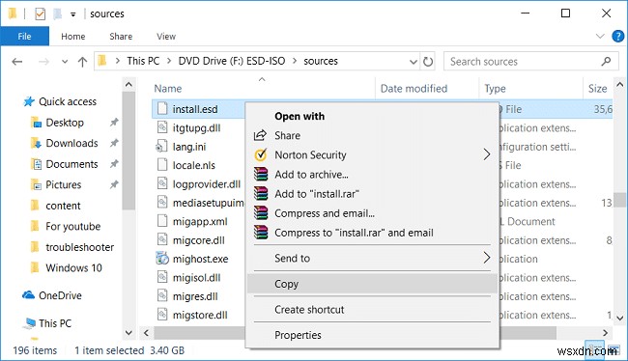
Task: Click navigation pane scroll down arrow
Action: 128,333
